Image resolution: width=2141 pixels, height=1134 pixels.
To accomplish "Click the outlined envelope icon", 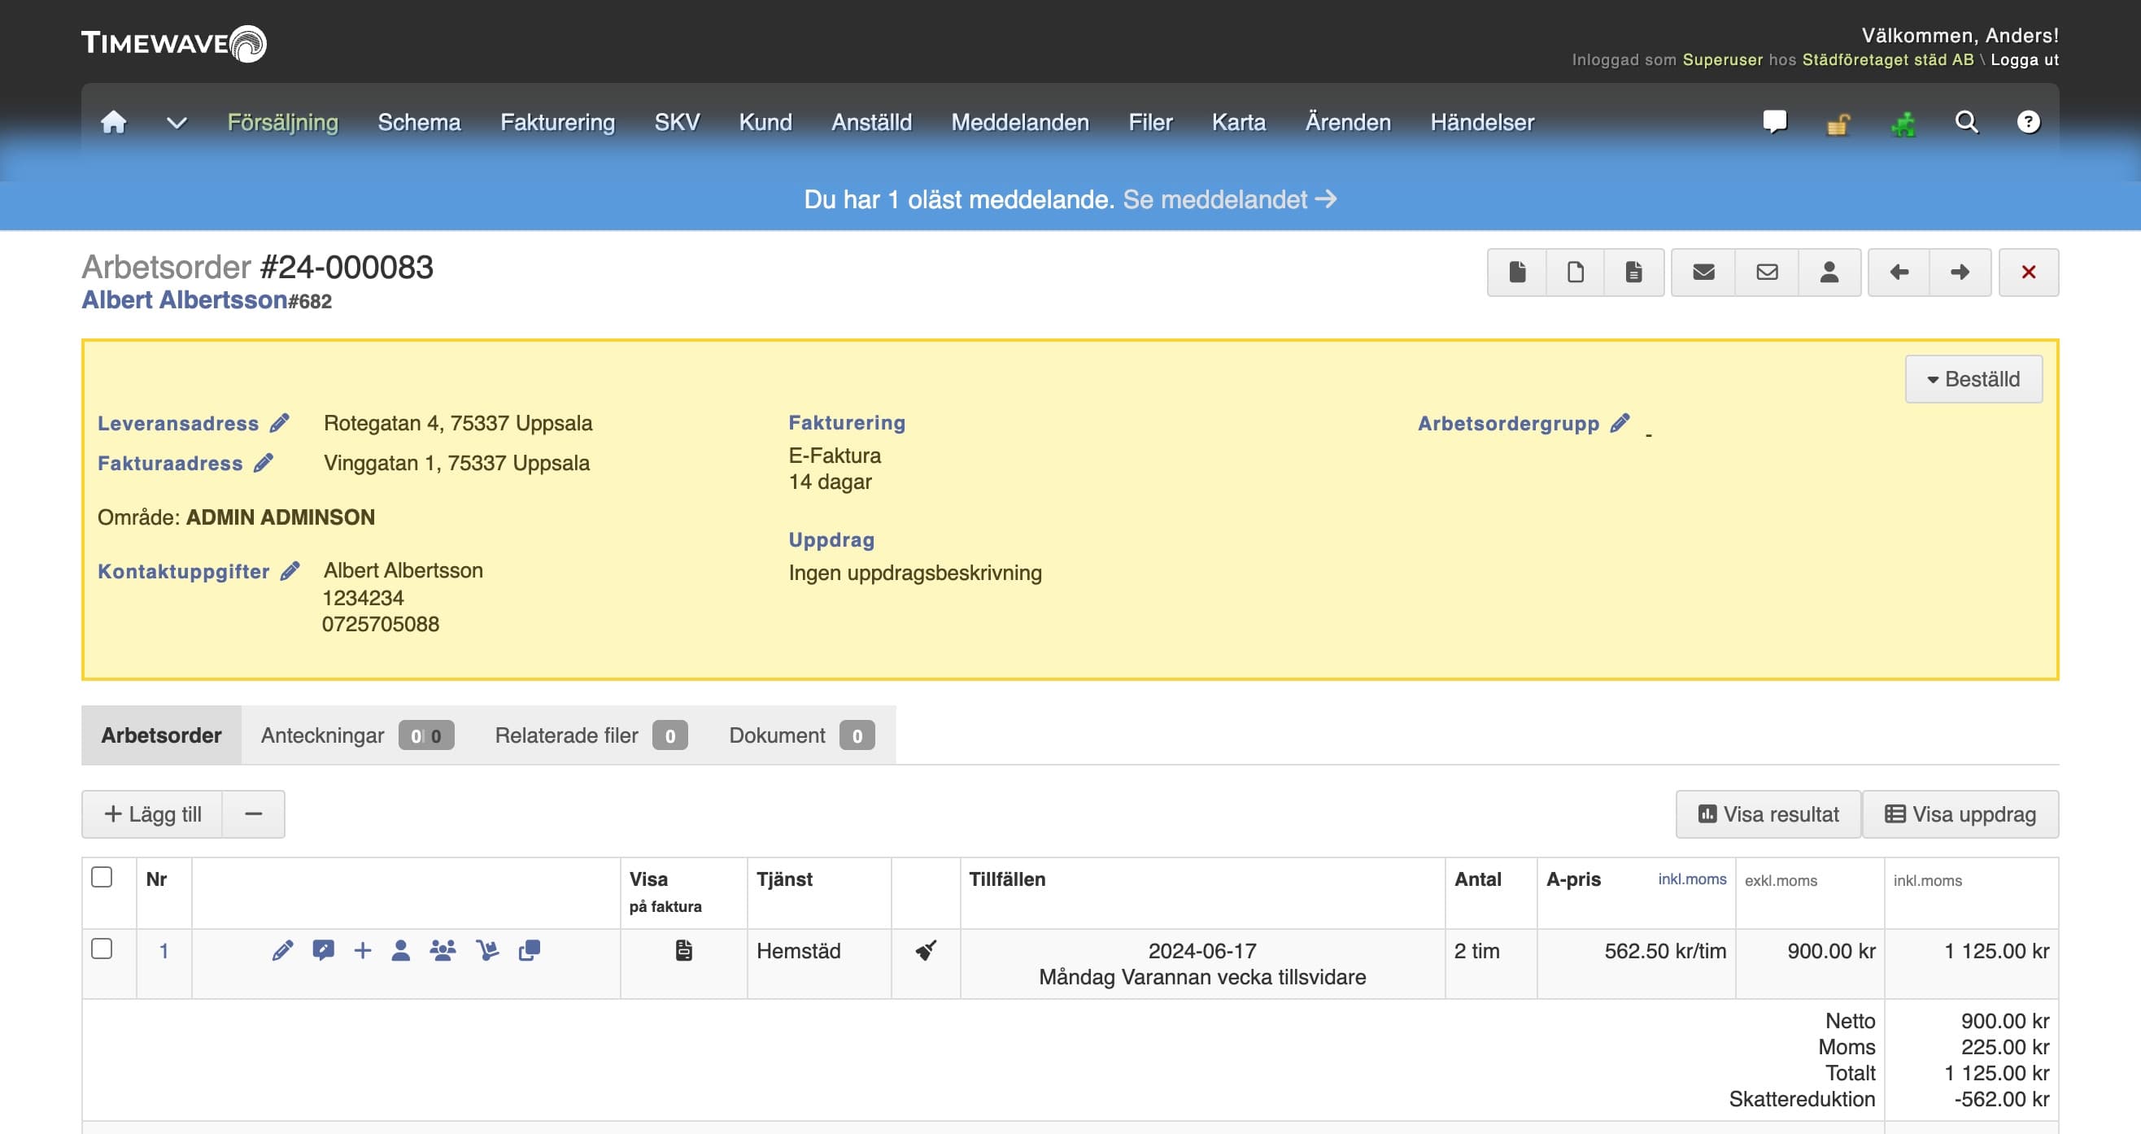I will [x=1766, y=272].
